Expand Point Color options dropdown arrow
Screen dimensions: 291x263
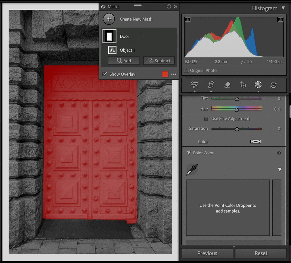coord(280,170)
